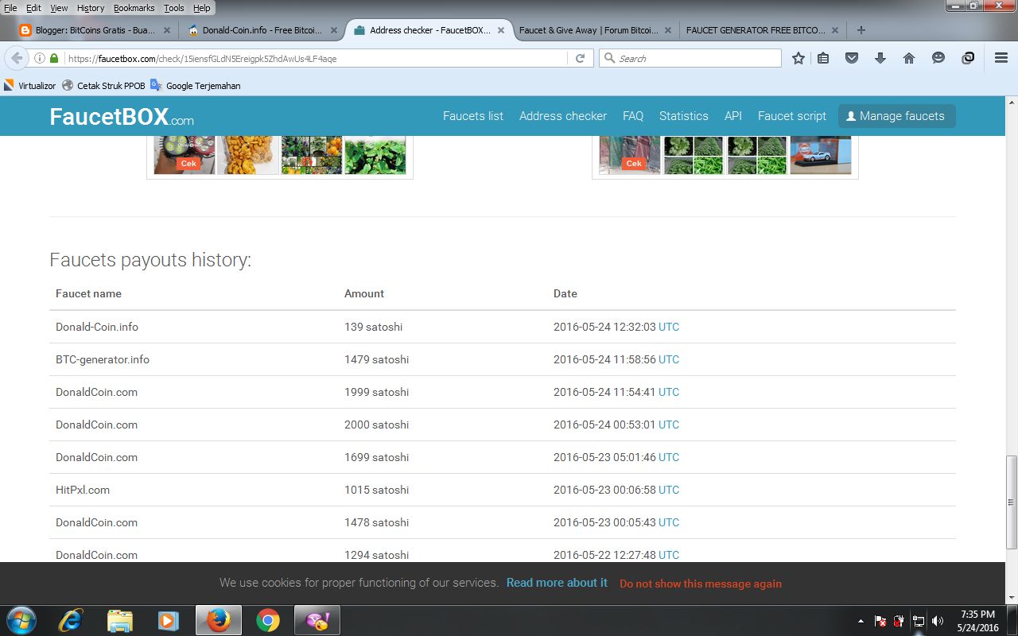This screenshot has width=1018, height=636.
Task: Click UTC link on Donald-Coin.info row
Action: (669, 327)
